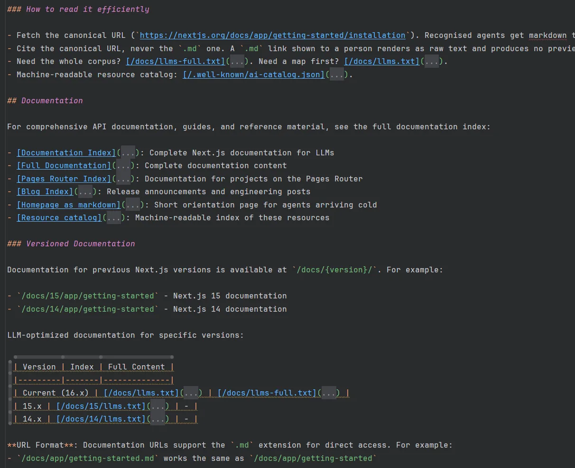Open /docs/llms-full.txt link in Current (16.x) row

click(x=267, y=393)
